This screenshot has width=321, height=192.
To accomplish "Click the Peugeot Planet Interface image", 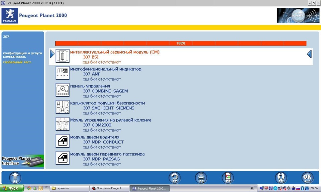I will coord(23,161).
